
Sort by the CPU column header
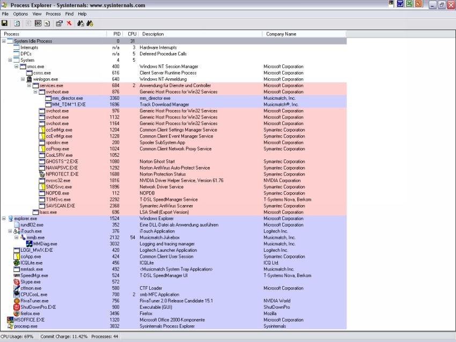click(x=130, y=34)
